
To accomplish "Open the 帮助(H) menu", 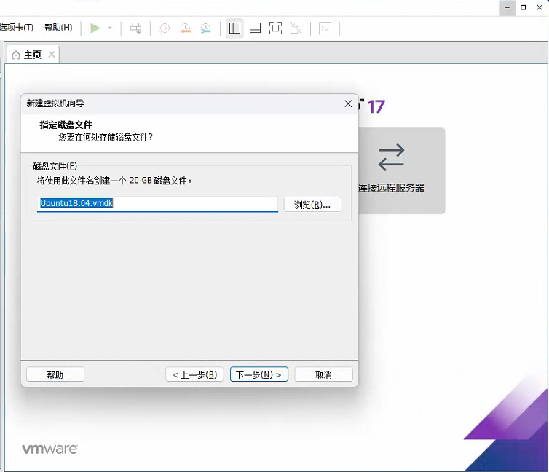I will tap(58, 27).
